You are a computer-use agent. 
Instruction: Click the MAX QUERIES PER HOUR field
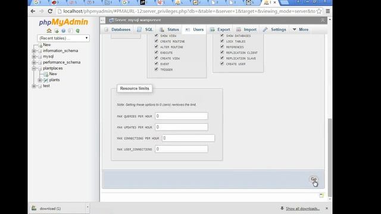[182, 116]
